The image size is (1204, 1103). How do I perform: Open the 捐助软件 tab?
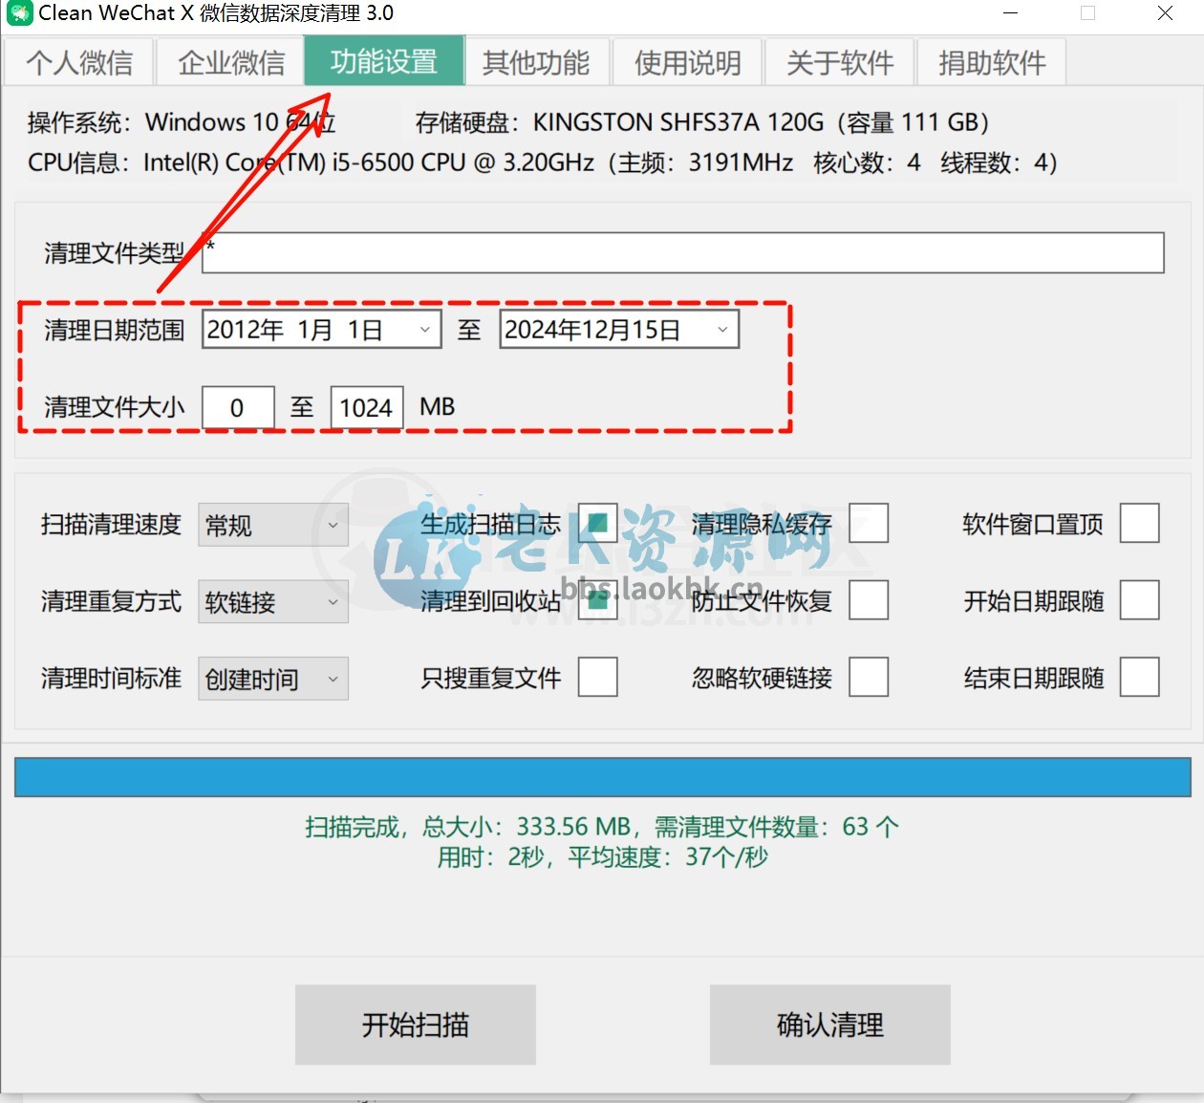click(992, 63)
